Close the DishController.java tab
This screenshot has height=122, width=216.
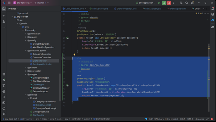pos(86,9)
